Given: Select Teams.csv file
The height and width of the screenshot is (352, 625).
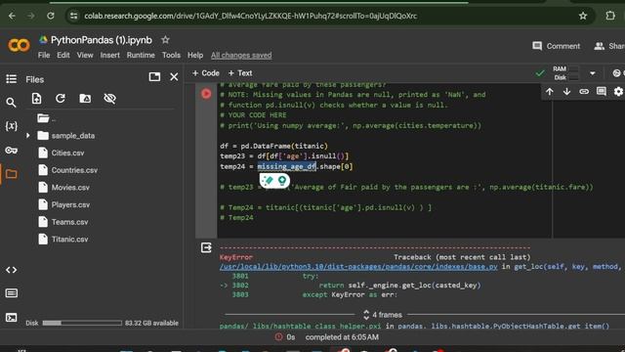Looking at the screenshot, I should pyautogui.click(x=69, y=222).
